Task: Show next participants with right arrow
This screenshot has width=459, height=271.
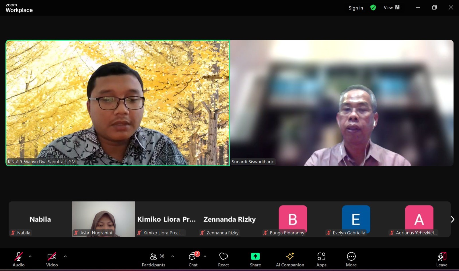Action: (452, 219)
